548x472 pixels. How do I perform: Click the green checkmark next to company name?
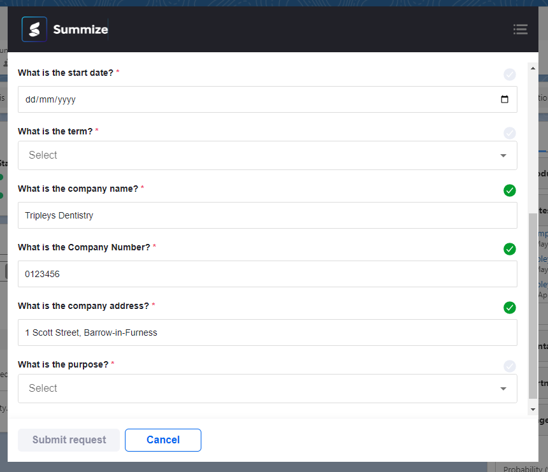coord(509,190)
